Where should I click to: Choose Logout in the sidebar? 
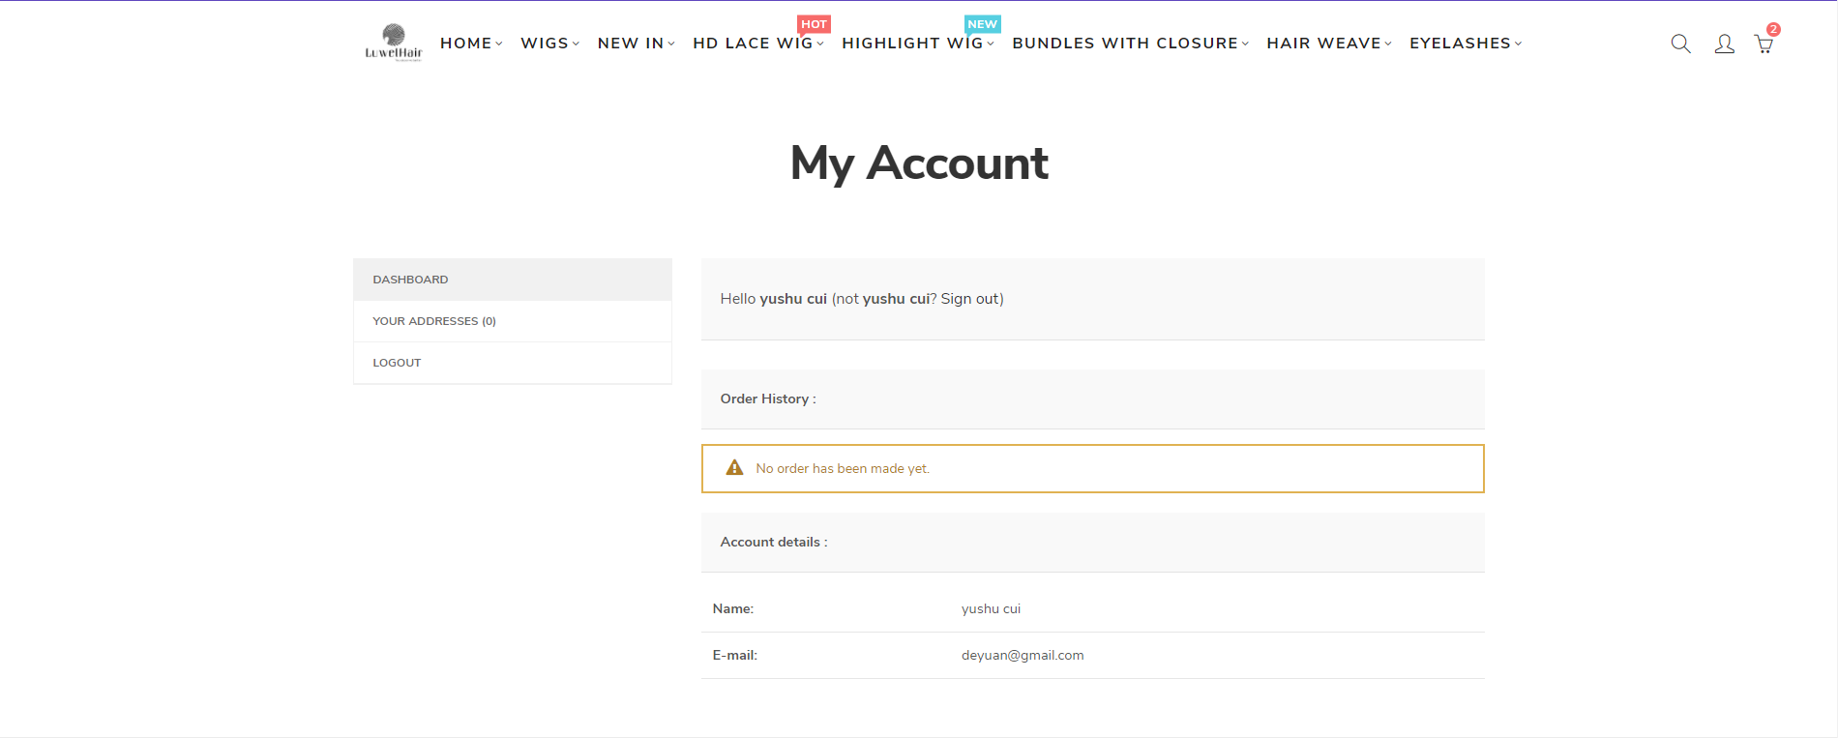(x=397, y=363)
